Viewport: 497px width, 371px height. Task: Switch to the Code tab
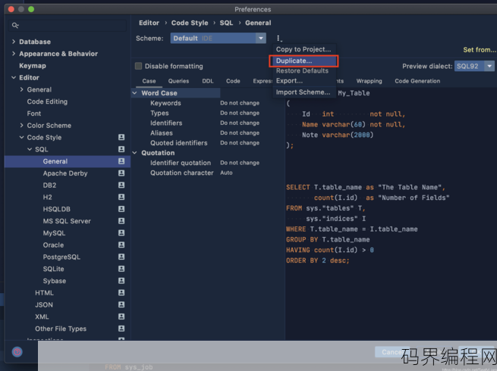[x=233, y=81]
